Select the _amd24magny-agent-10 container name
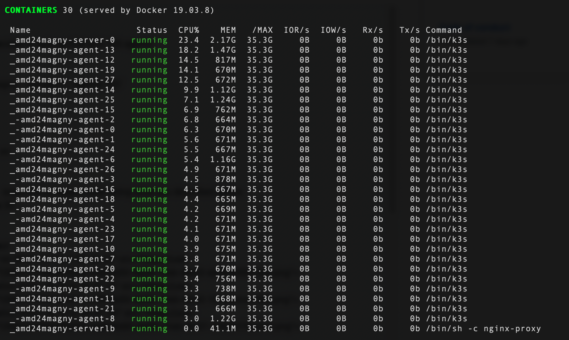569x340 pixels. pos(63,249)
